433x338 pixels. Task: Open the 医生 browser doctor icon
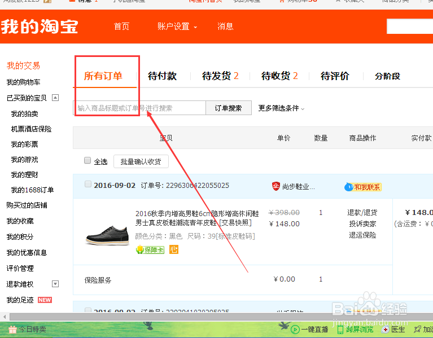tap(385, 330)
